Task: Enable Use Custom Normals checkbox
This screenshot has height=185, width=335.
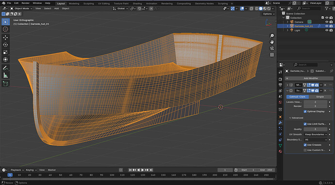Action: 305,150
